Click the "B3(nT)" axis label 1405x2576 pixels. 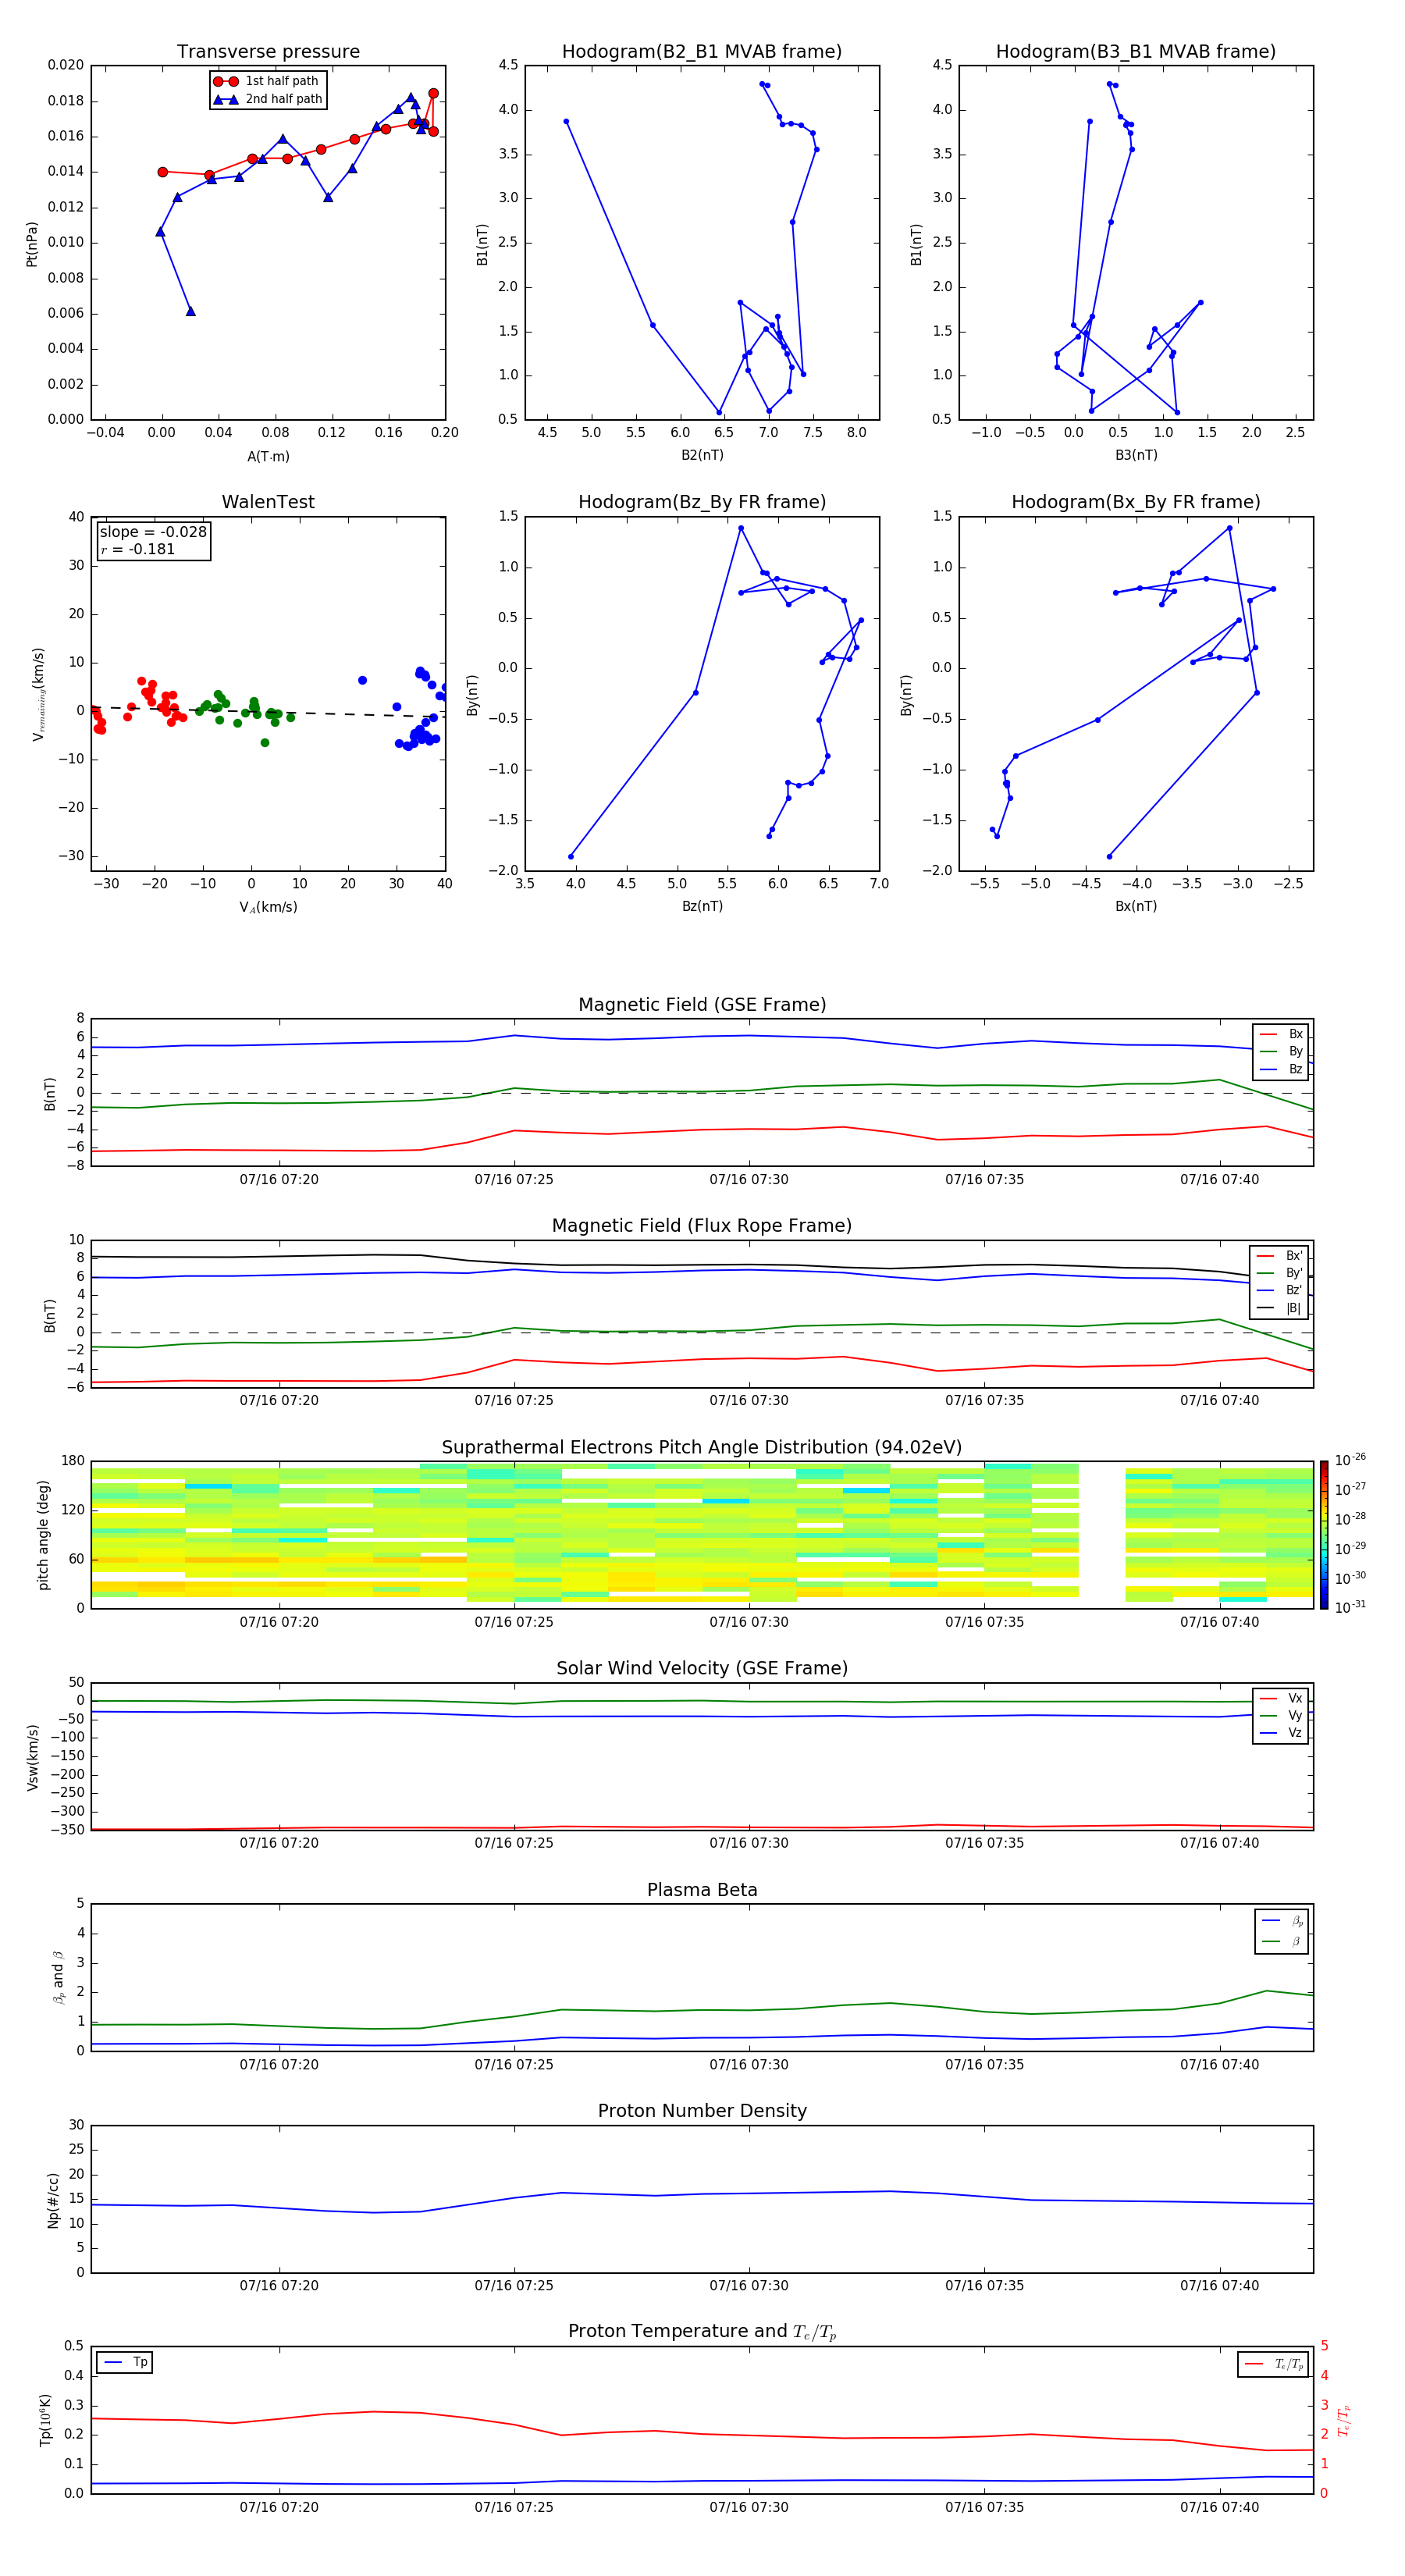coord(1136,455)
